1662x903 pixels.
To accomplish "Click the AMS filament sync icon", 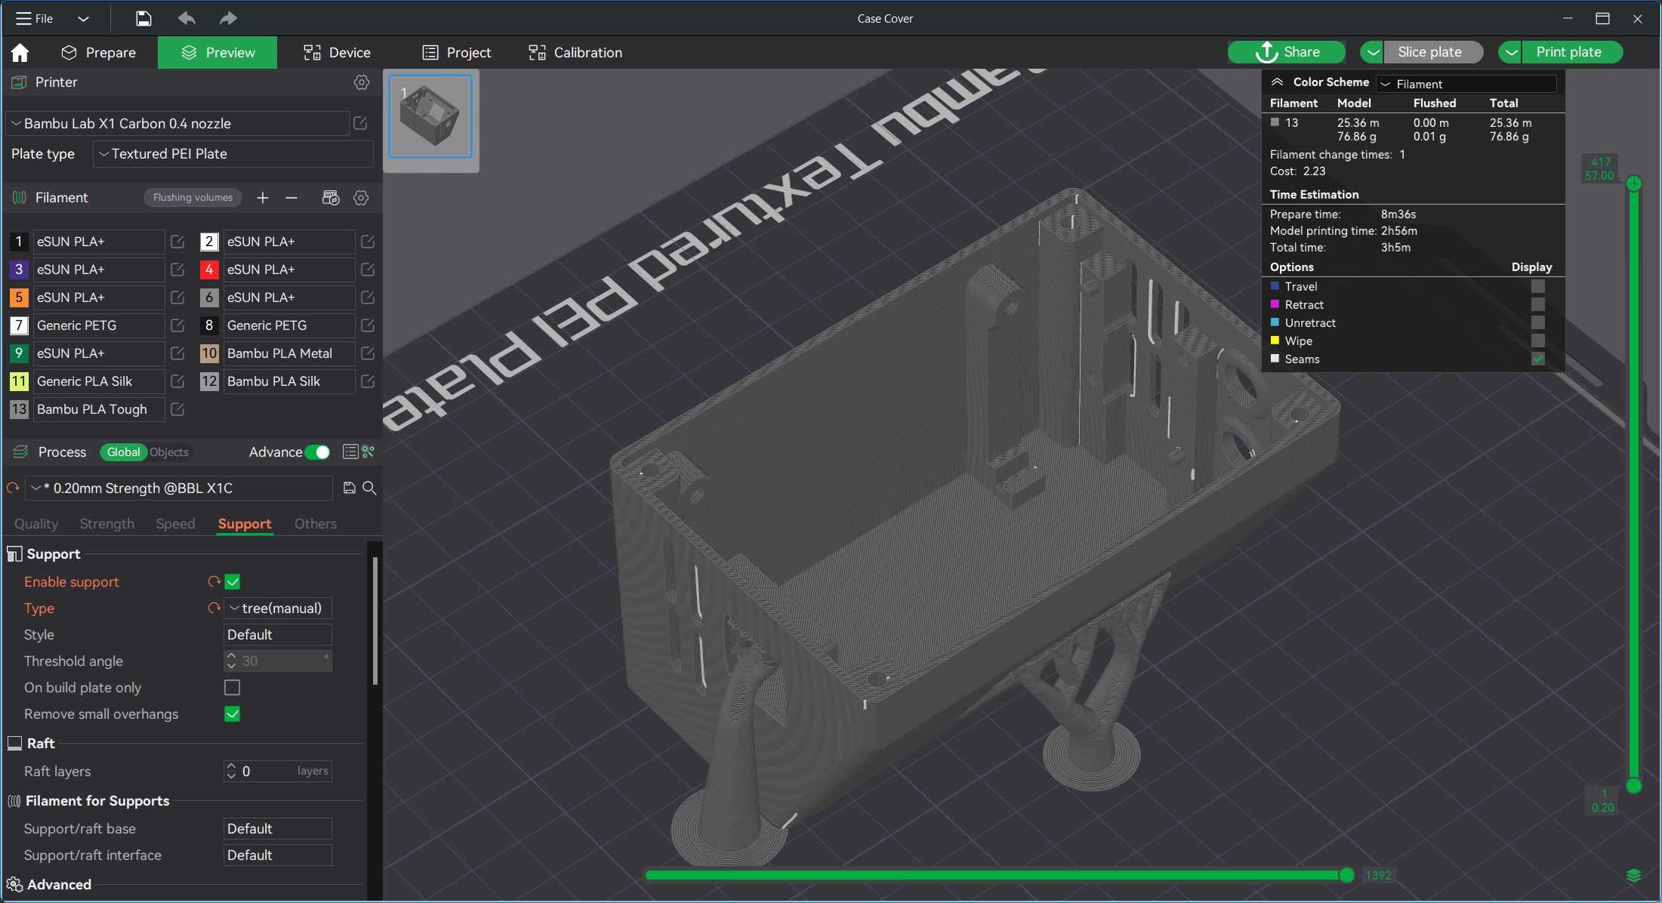I will [331, 198].
